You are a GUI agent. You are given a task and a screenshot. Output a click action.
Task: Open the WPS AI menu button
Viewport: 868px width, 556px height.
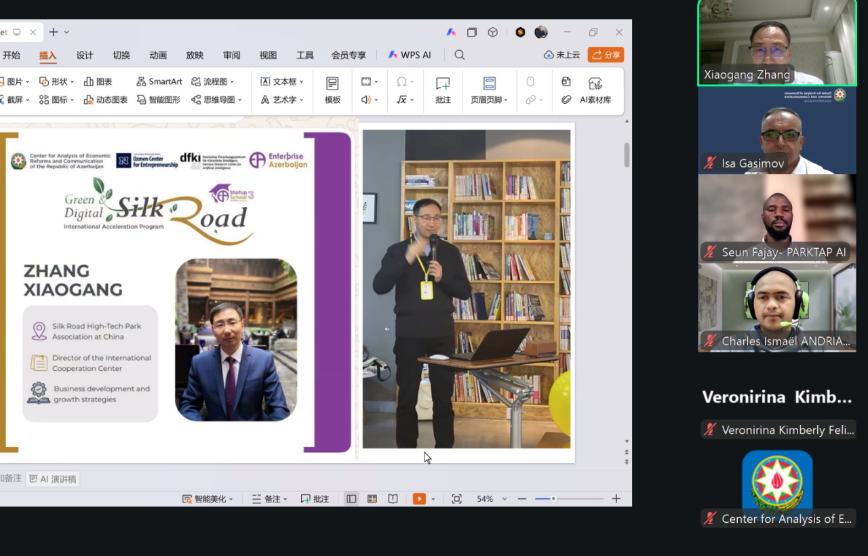click(x=410, y=55)
